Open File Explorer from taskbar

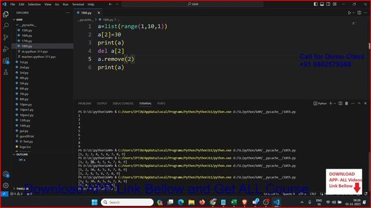(x=191, y=202)
